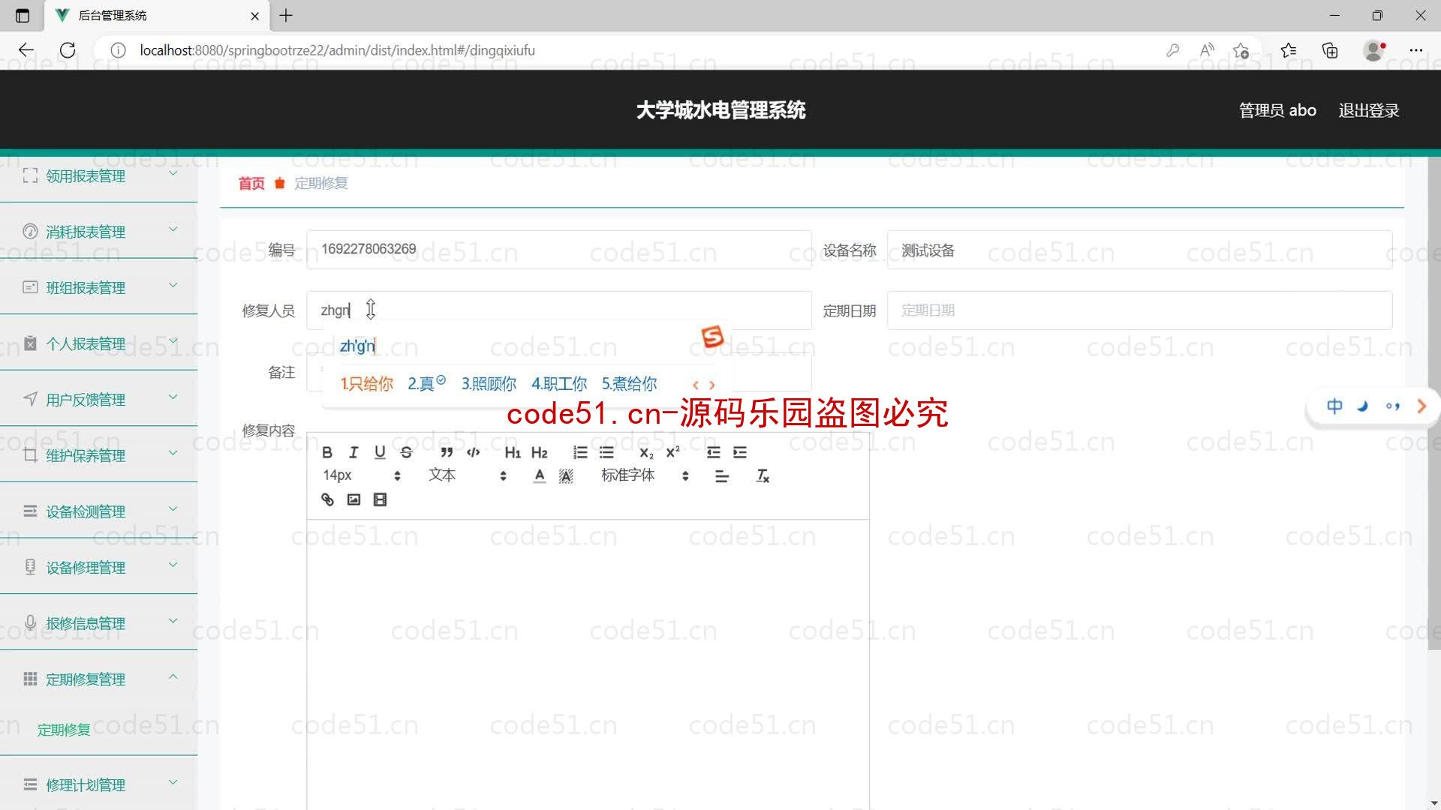Click the 编号 input field

pos(559,250)
